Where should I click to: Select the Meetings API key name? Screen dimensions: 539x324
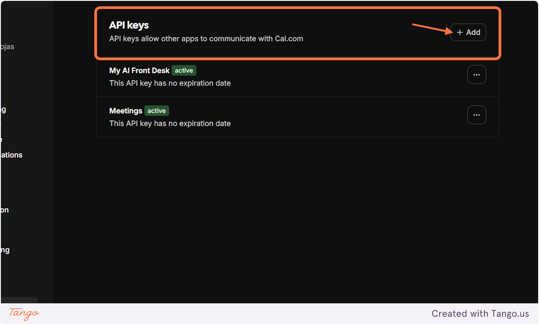[x=126, y=111]
